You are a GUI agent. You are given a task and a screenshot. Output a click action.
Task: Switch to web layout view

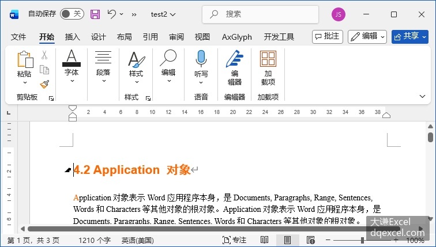point(311,240)
